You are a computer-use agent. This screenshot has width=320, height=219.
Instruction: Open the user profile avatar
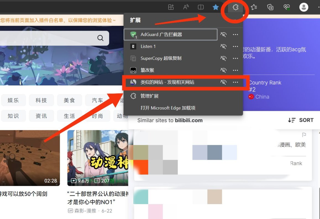(304, 7)
